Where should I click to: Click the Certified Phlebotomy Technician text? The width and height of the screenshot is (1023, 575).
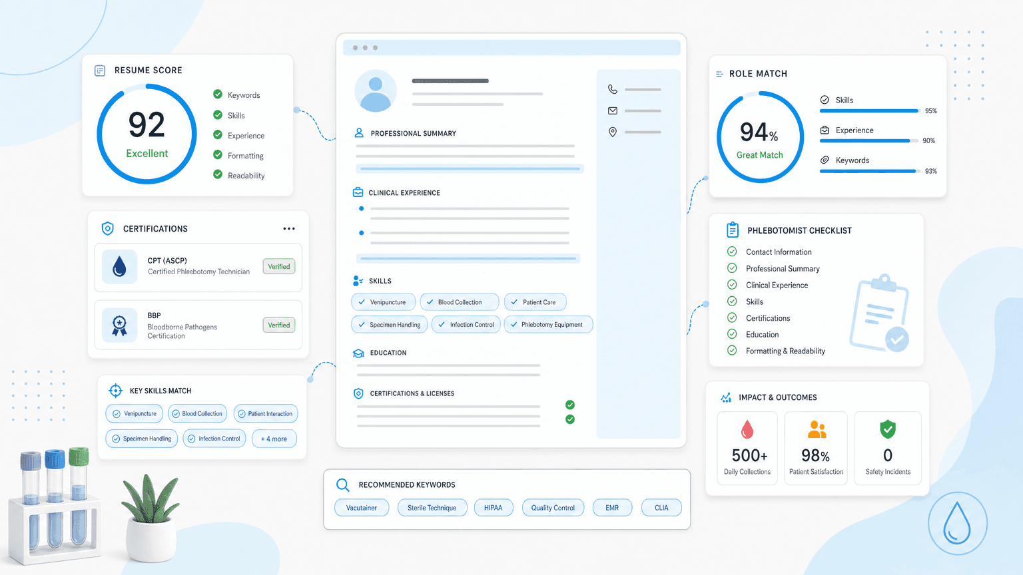pyautogui.click(x=198, y=272)
